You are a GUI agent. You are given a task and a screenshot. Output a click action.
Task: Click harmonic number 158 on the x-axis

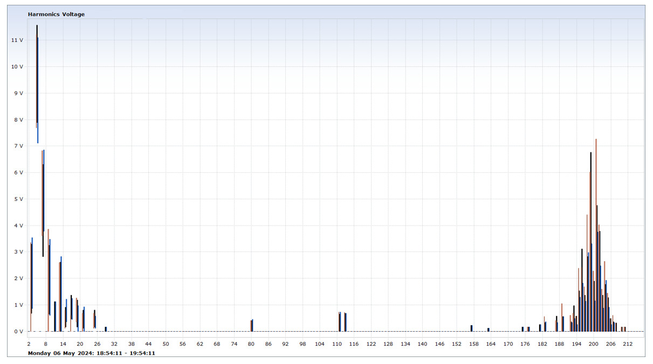(473, 344)
